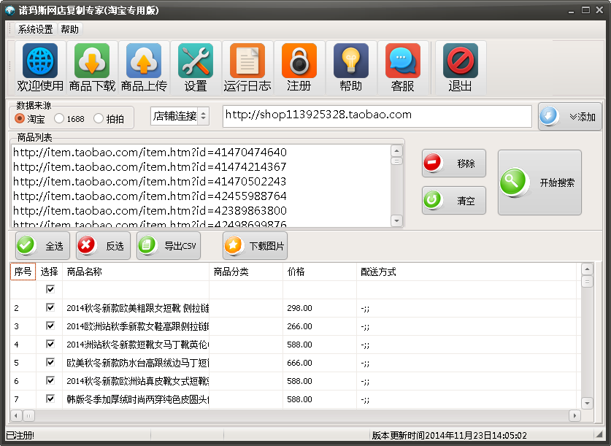Uncheck the checkbox for row 7
The image size is (611, 446).
point(50,399)
